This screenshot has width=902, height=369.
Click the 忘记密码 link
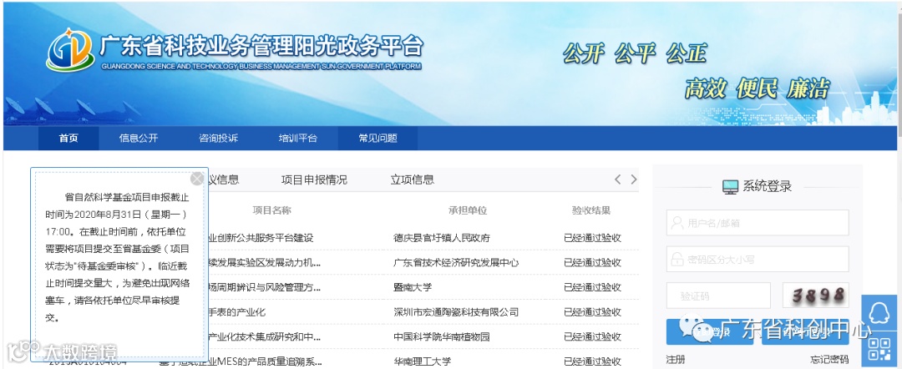829,360
